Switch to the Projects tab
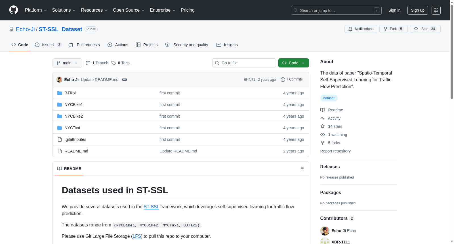Screen dimensions: 454x244 (x=147, y=45)
